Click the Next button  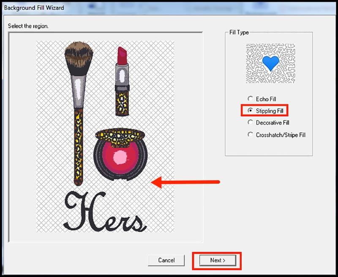point(217,260)
